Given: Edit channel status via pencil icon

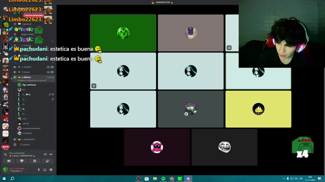Looking at the screenshot, I should click(45, 80).
